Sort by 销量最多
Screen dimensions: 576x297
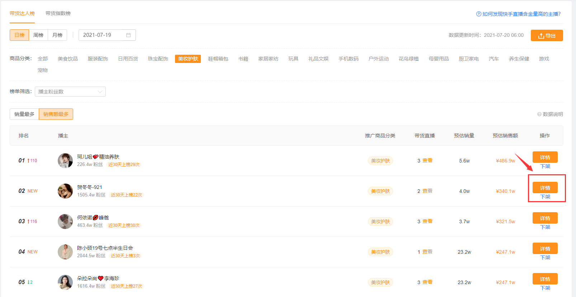click(24, 114)
